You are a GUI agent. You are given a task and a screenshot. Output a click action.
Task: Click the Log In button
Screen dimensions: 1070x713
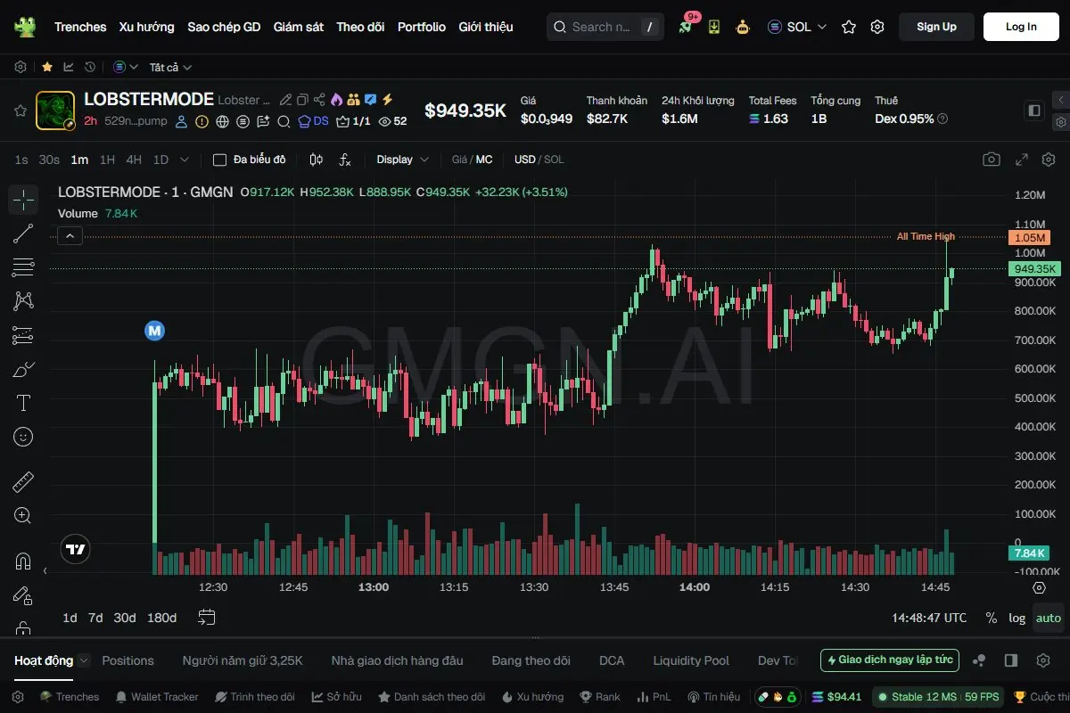click(x=1021, y=27)
